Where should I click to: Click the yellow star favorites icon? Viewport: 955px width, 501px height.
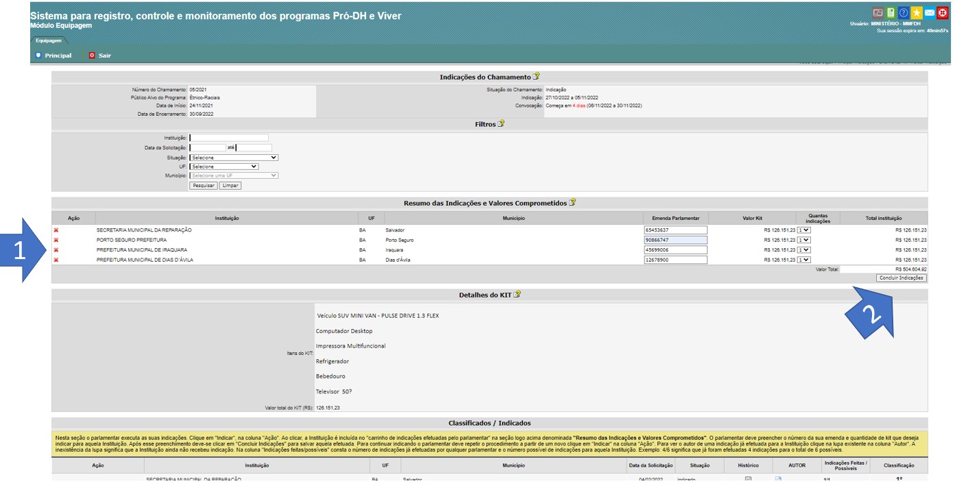[916, 13]
